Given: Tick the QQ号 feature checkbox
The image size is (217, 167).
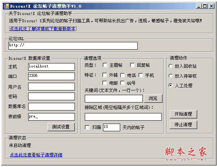Looking at the screenshot, I should coord(122,83).
